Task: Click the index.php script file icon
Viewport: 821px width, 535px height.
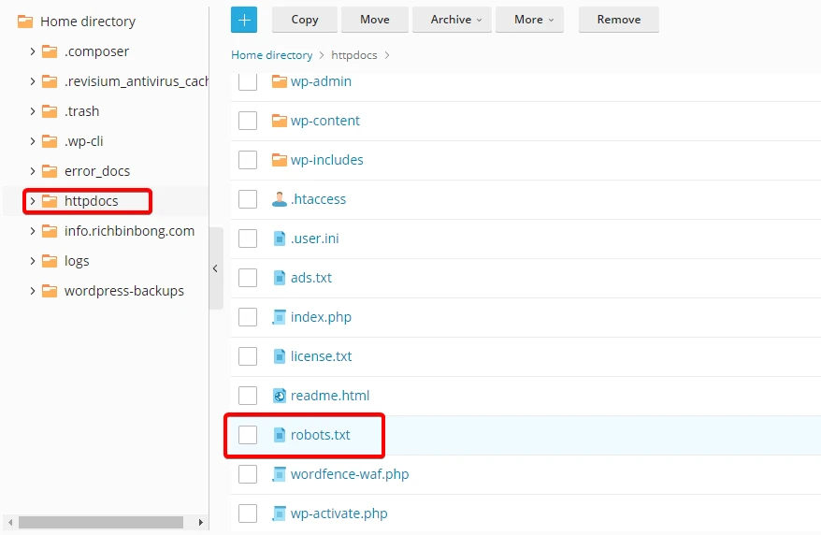Action: 279,317
